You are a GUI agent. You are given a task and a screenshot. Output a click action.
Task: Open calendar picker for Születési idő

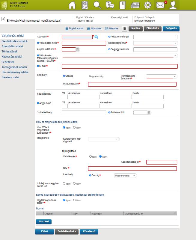click(x=149, y=113)
